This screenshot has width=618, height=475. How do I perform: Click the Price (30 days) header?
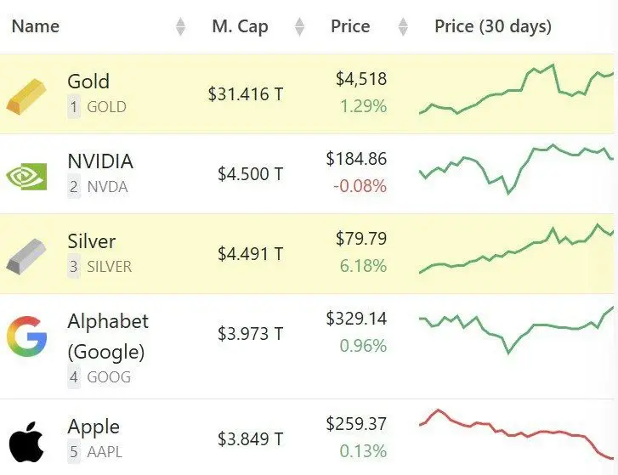492,26
